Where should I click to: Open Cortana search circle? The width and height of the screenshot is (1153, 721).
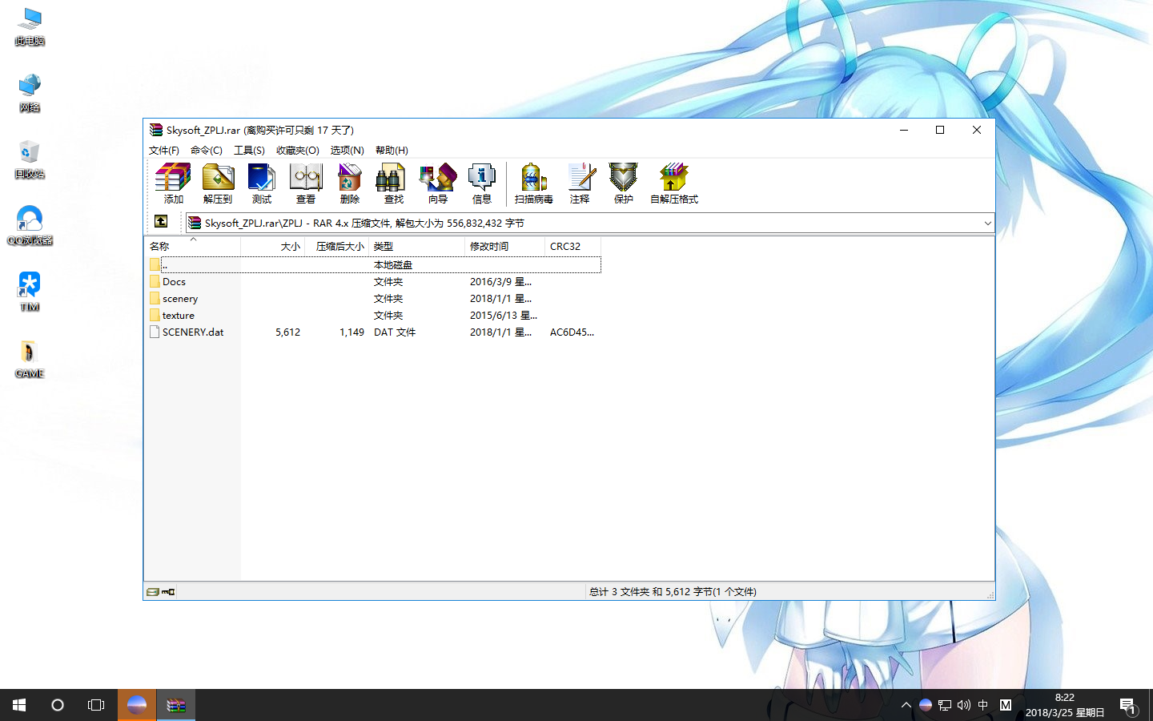[x=58, y=705]
